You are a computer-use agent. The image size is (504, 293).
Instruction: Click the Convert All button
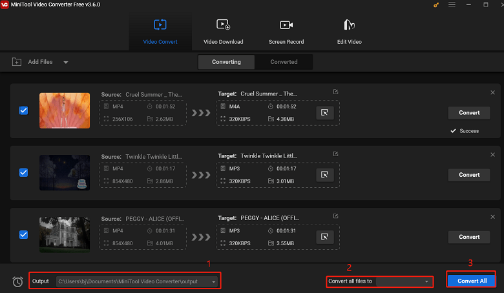tap(472, 281)
